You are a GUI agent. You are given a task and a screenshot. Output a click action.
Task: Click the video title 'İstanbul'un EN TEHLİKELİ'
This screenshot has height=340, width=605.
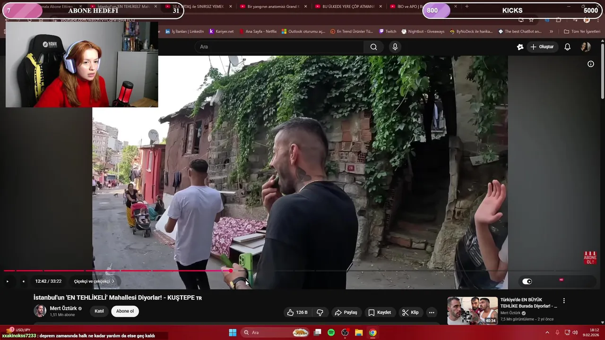pyautogui.click(x=118, y=297)
